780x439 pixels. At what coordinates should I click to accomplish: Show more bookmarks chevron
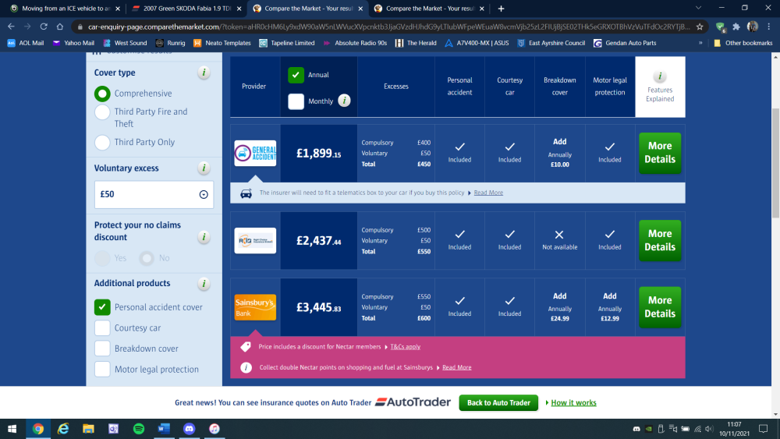[700, 43]
